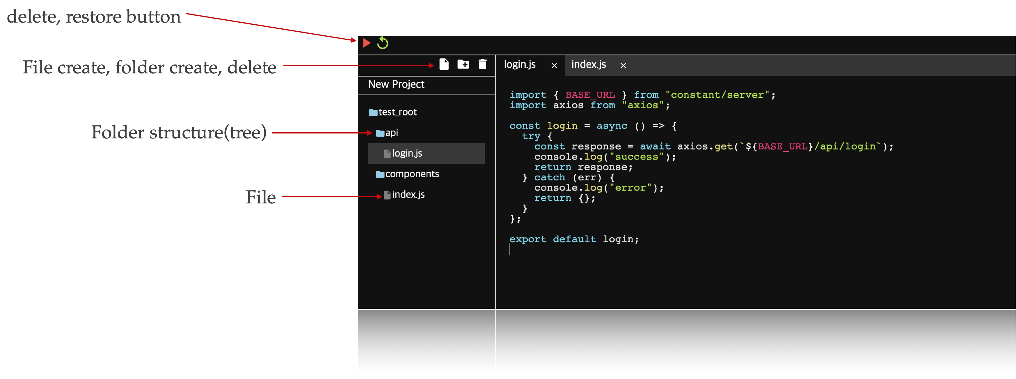This screenshot has width=1016, height=379.
Task: Click the folder create icon
Action: [463, 64]
